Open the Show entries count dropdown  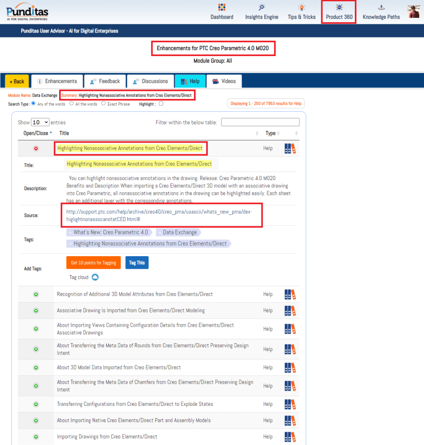[40, 123]
